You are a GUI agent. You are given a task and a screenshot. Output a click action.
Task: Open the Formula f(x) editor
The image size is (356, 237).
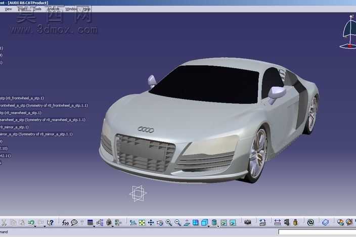click(x=65, y=223)
